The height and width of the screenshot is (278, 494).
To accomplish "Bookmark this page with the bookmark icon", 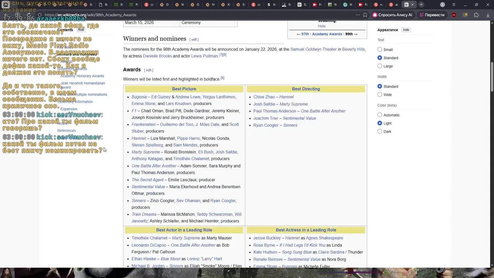I will [365, 15].
